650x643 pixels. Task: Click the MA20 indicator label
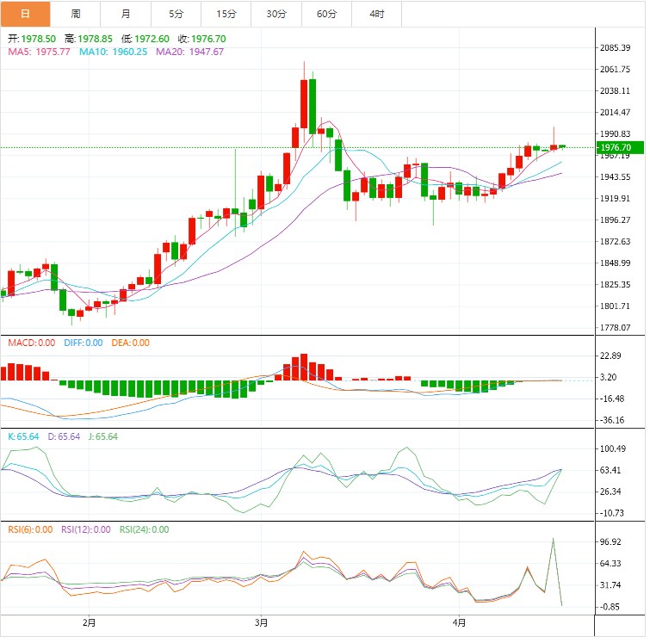[189, 52]
